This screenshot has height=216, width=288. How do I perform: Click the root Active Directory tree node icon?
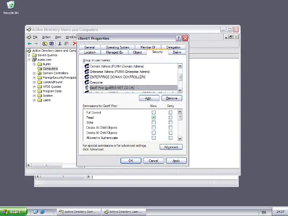pyautogui.click(x=29, y=50)
